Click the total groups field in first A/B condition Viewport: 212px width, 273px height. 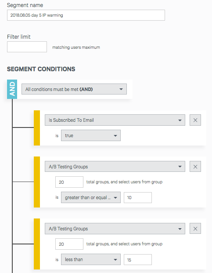[x=69, y=182]
